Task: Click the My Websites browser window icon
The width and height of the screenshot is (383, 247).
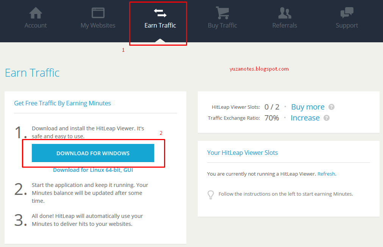Action: 98,13
